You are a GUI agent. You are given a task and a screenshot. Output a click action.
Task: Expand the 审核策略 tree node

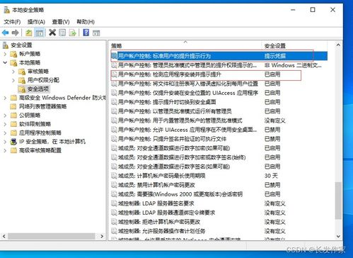[13, 72]
